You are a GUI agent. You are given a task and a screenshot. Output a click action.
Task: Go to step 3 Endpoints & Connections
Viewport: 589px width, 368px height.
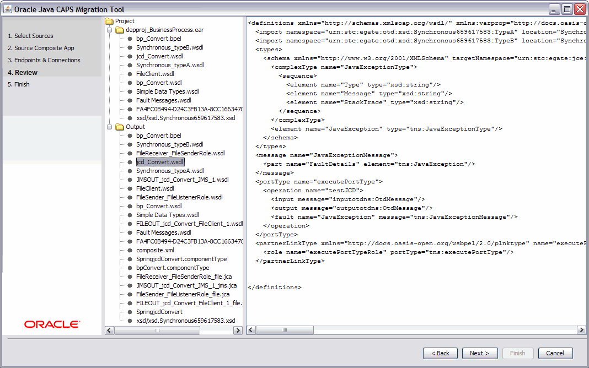pyautogui.click(x=44, y=60)
